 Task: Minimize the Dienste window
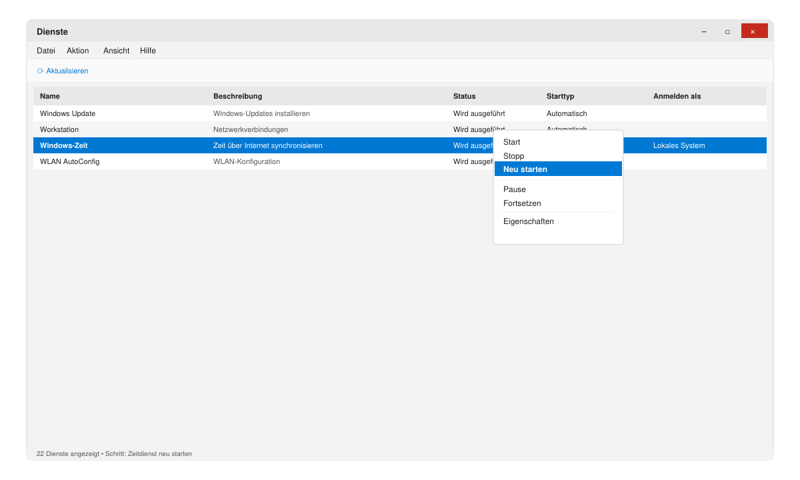coord(704,31)
